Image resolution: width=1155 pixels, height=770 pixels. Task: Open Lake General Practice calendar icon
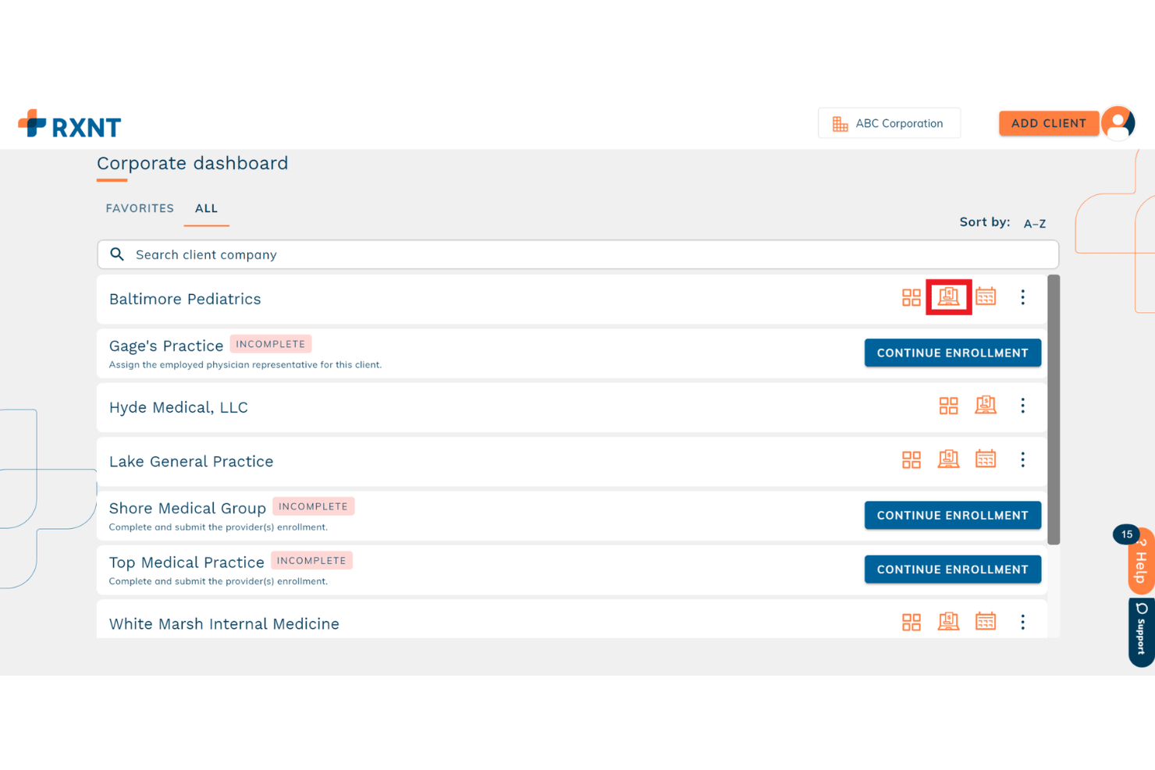pyautogui.click(x=986, y=459)
